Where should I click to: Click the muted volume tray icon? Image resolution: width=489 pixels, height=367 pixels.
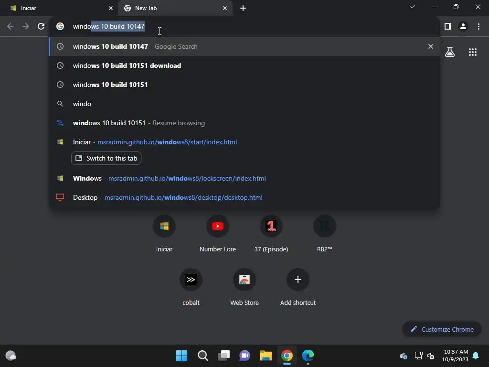click(431, 356)
